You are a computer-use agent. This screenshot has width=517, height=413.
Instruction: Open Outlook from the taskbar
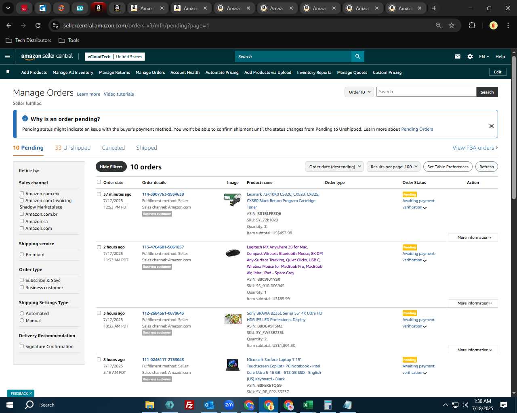(209, 405)
